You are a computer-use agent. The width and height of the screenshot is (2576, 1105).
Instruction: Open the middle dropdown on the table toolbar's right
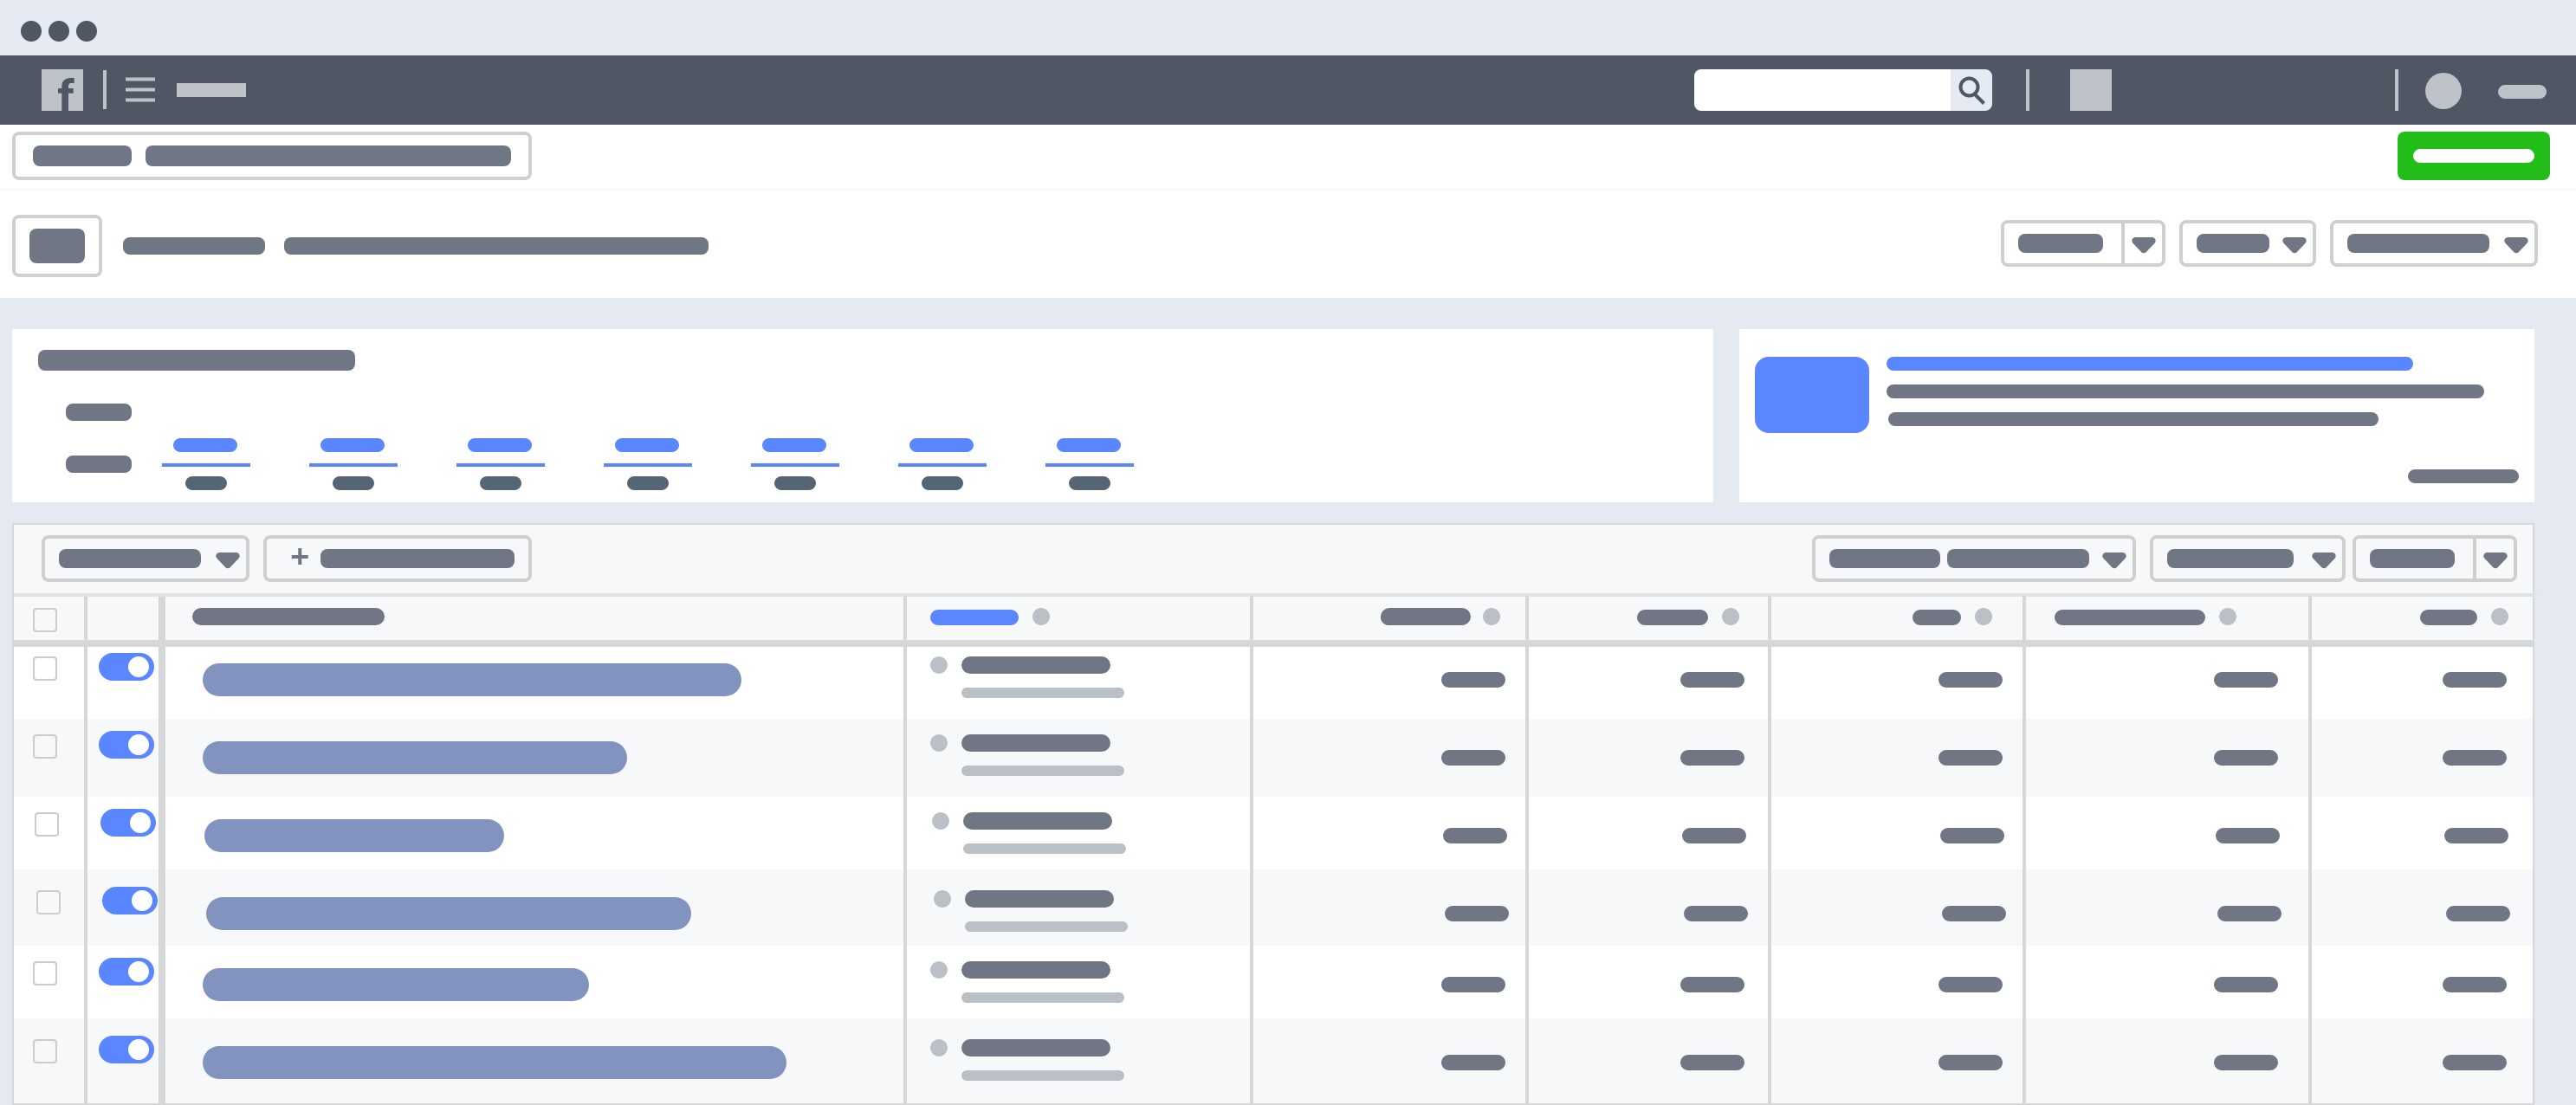tap(2247, 558)
